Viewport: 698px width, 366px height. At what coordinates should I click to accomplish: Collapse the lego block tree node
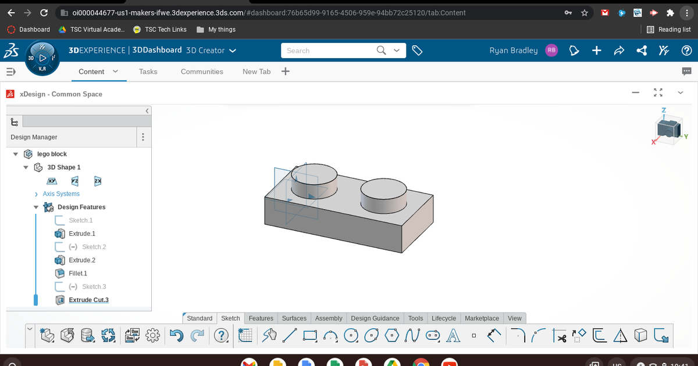(x=16, y=154)
